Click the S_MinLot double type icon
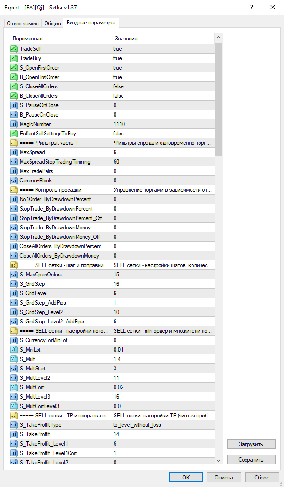 pos(14,349)
